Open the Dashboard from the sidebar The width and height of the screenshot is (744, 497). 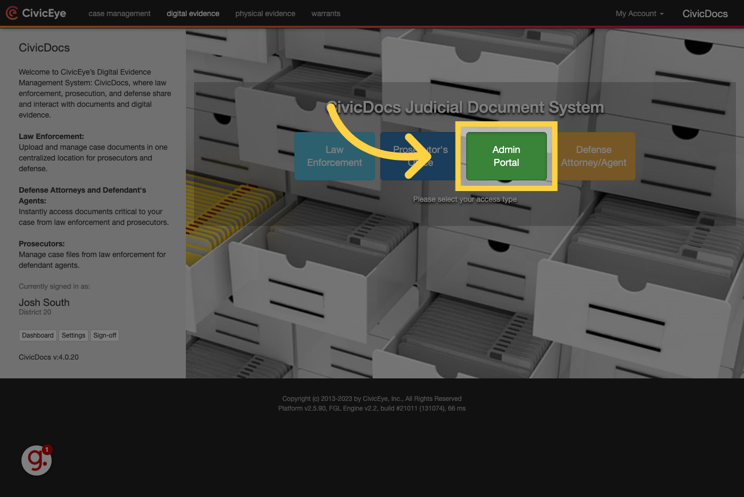38,335
